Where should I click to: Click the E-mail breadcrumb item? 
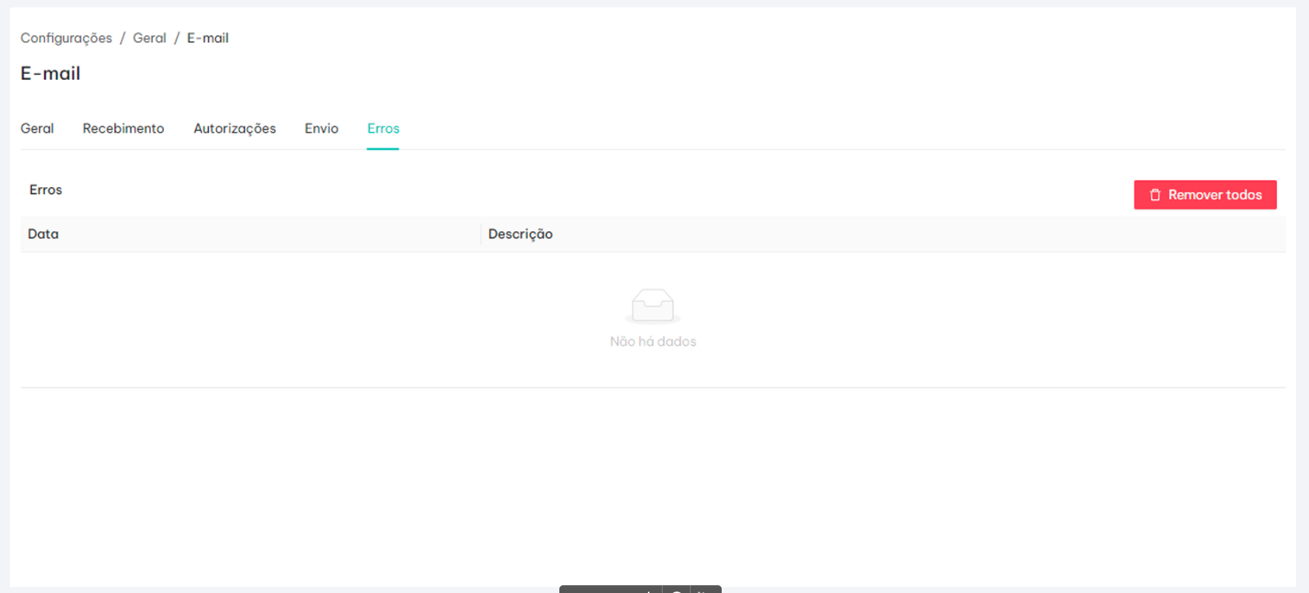pos(207,38)
